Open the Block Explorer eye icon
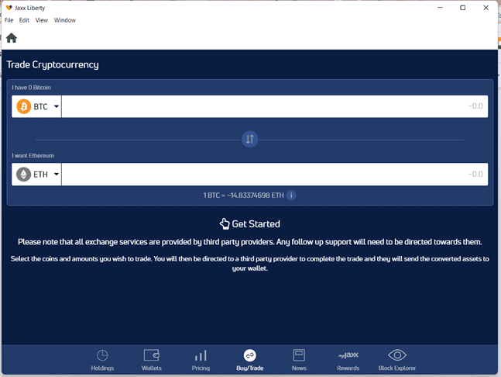 point(397,360)
